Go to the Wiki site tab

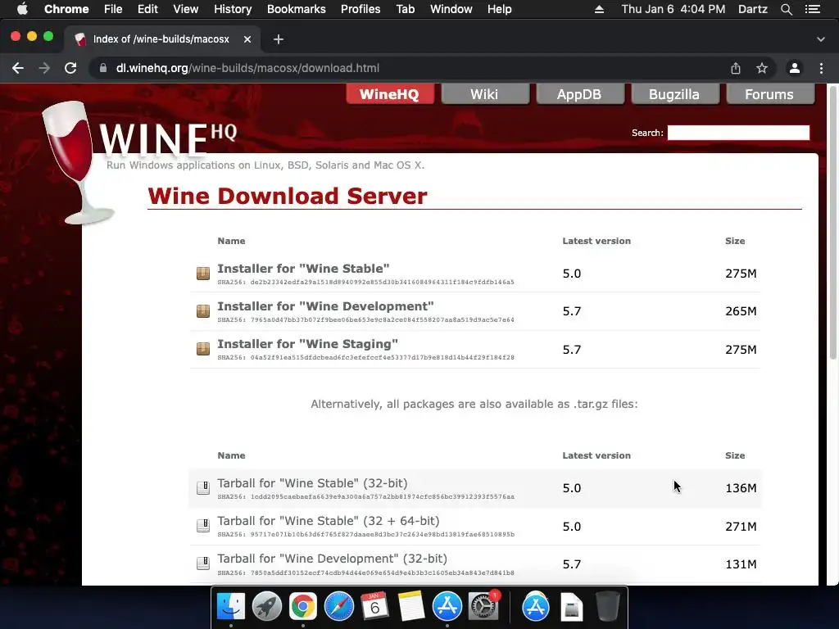coord(484,94)
